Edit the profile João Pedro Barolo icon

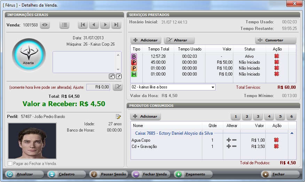[118, 117]
